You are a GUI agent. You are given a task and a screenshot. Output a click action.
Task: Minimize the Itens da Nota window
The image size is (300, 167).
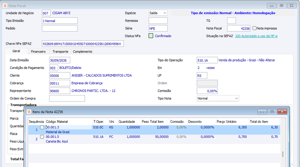(x=262, y=112)
